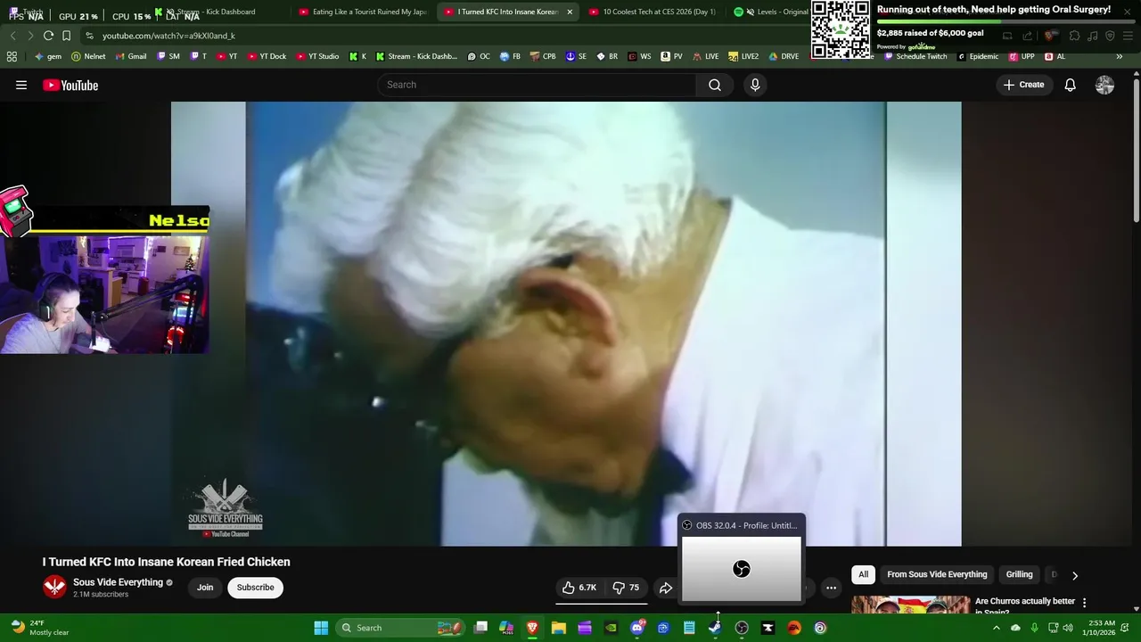
Task: Click the playing video frame to pause
Action: 566,323
